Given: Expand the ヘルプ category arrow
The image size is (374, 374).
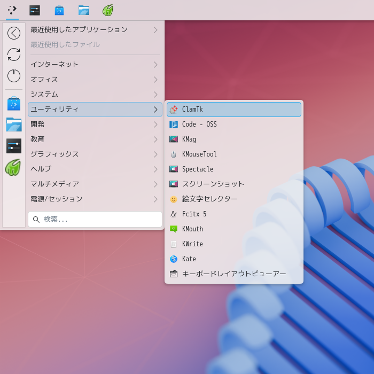Looking at the screenshot, I should [155, 169].
